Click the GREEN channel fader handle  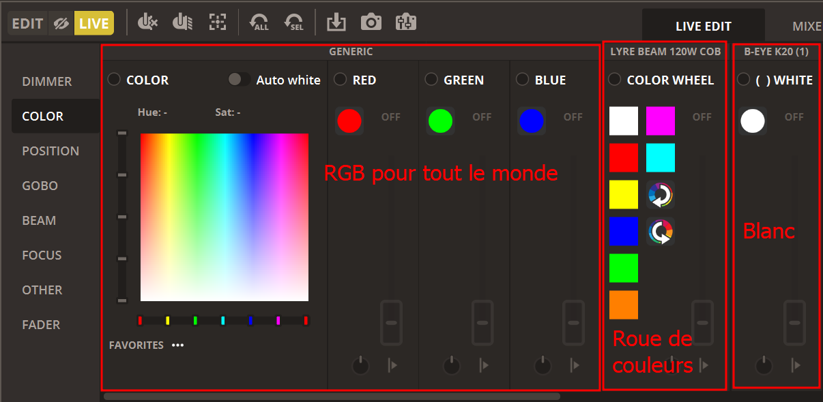click(482, 322)
